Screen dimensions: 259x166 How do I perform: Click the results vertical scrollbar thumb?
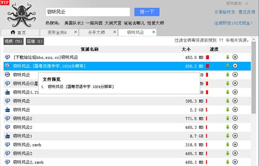tap(253, 78)
